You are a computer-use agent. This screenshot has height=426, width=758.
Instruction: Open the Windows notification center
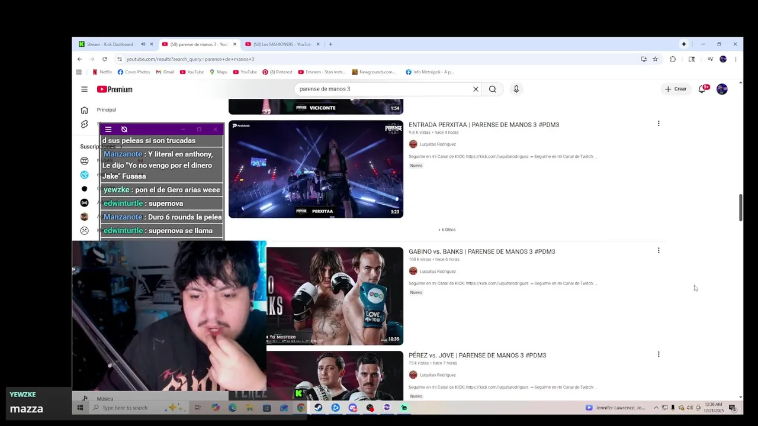click(733, 408)
